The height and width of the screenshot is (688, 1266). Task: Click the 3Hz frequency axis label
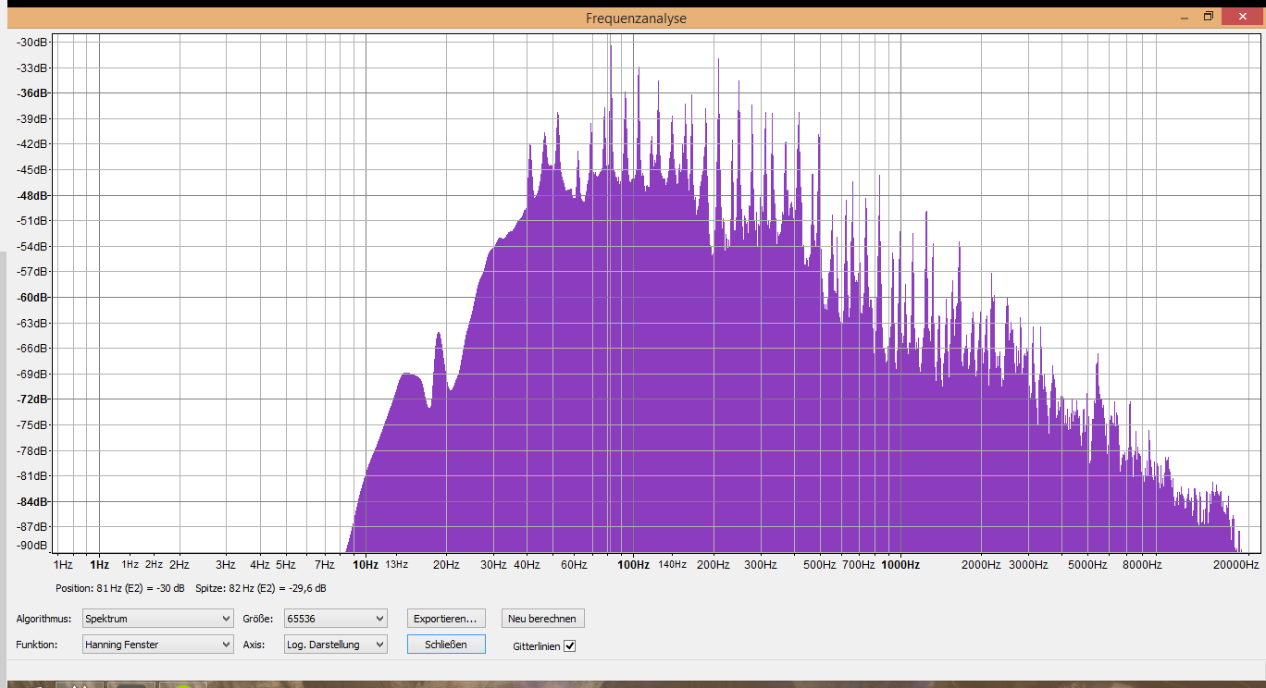point(226,564)
